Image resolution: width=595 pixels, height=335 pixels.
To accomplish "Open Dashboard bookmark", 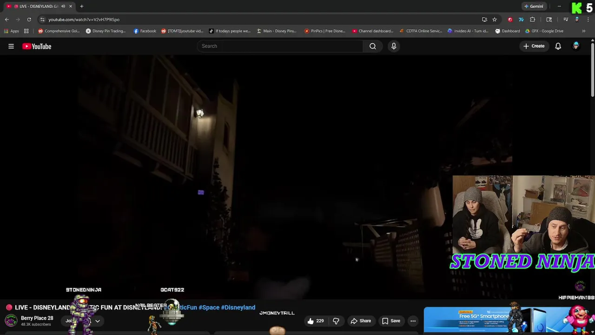I will (x=508, y=31).
